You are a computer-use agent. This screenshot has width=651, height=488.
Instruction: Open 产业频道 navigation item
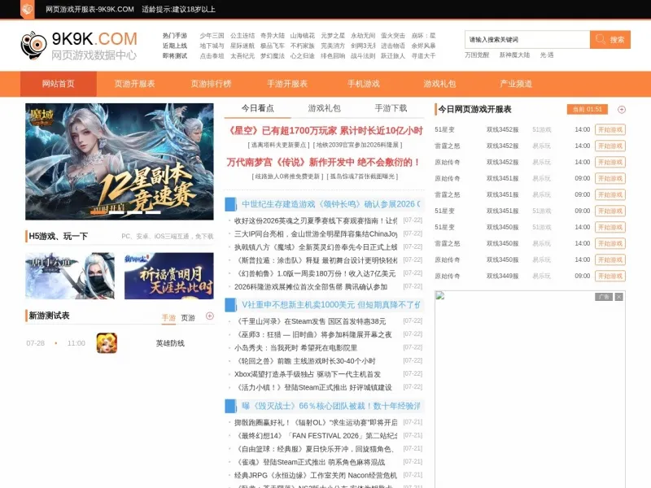click(x=516, y=84)
